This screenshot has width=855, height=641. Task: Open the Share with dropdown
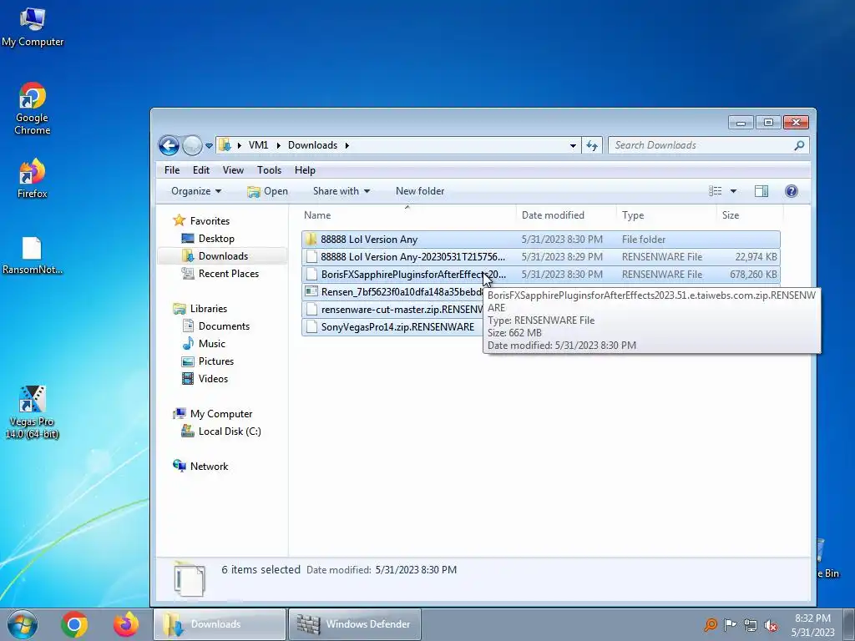coord(341,191)
